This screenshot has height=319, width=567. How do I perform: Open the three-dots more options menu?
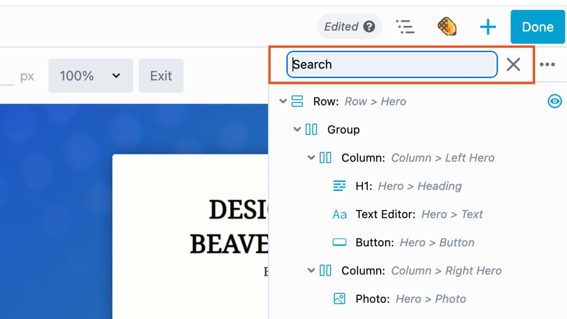(547, 64)
